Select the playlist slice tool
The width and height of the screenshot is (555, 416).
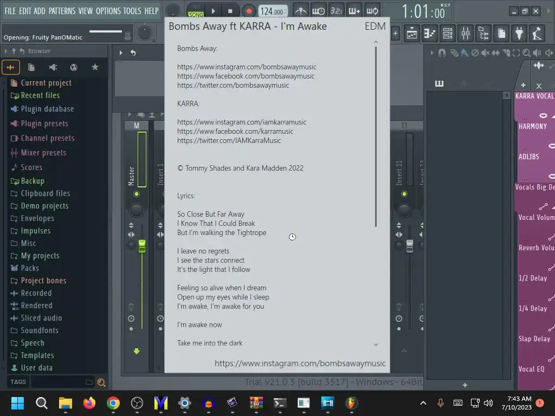click(506, 53)
